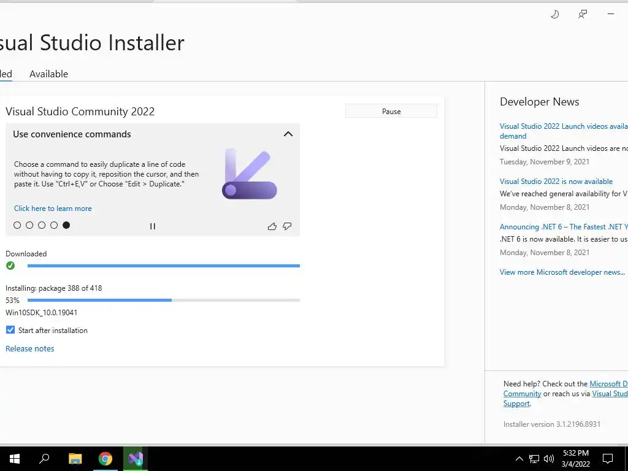Click here to learn more link
The width and height of the screenshot is (628, 471).
click(x=53, y=209)
